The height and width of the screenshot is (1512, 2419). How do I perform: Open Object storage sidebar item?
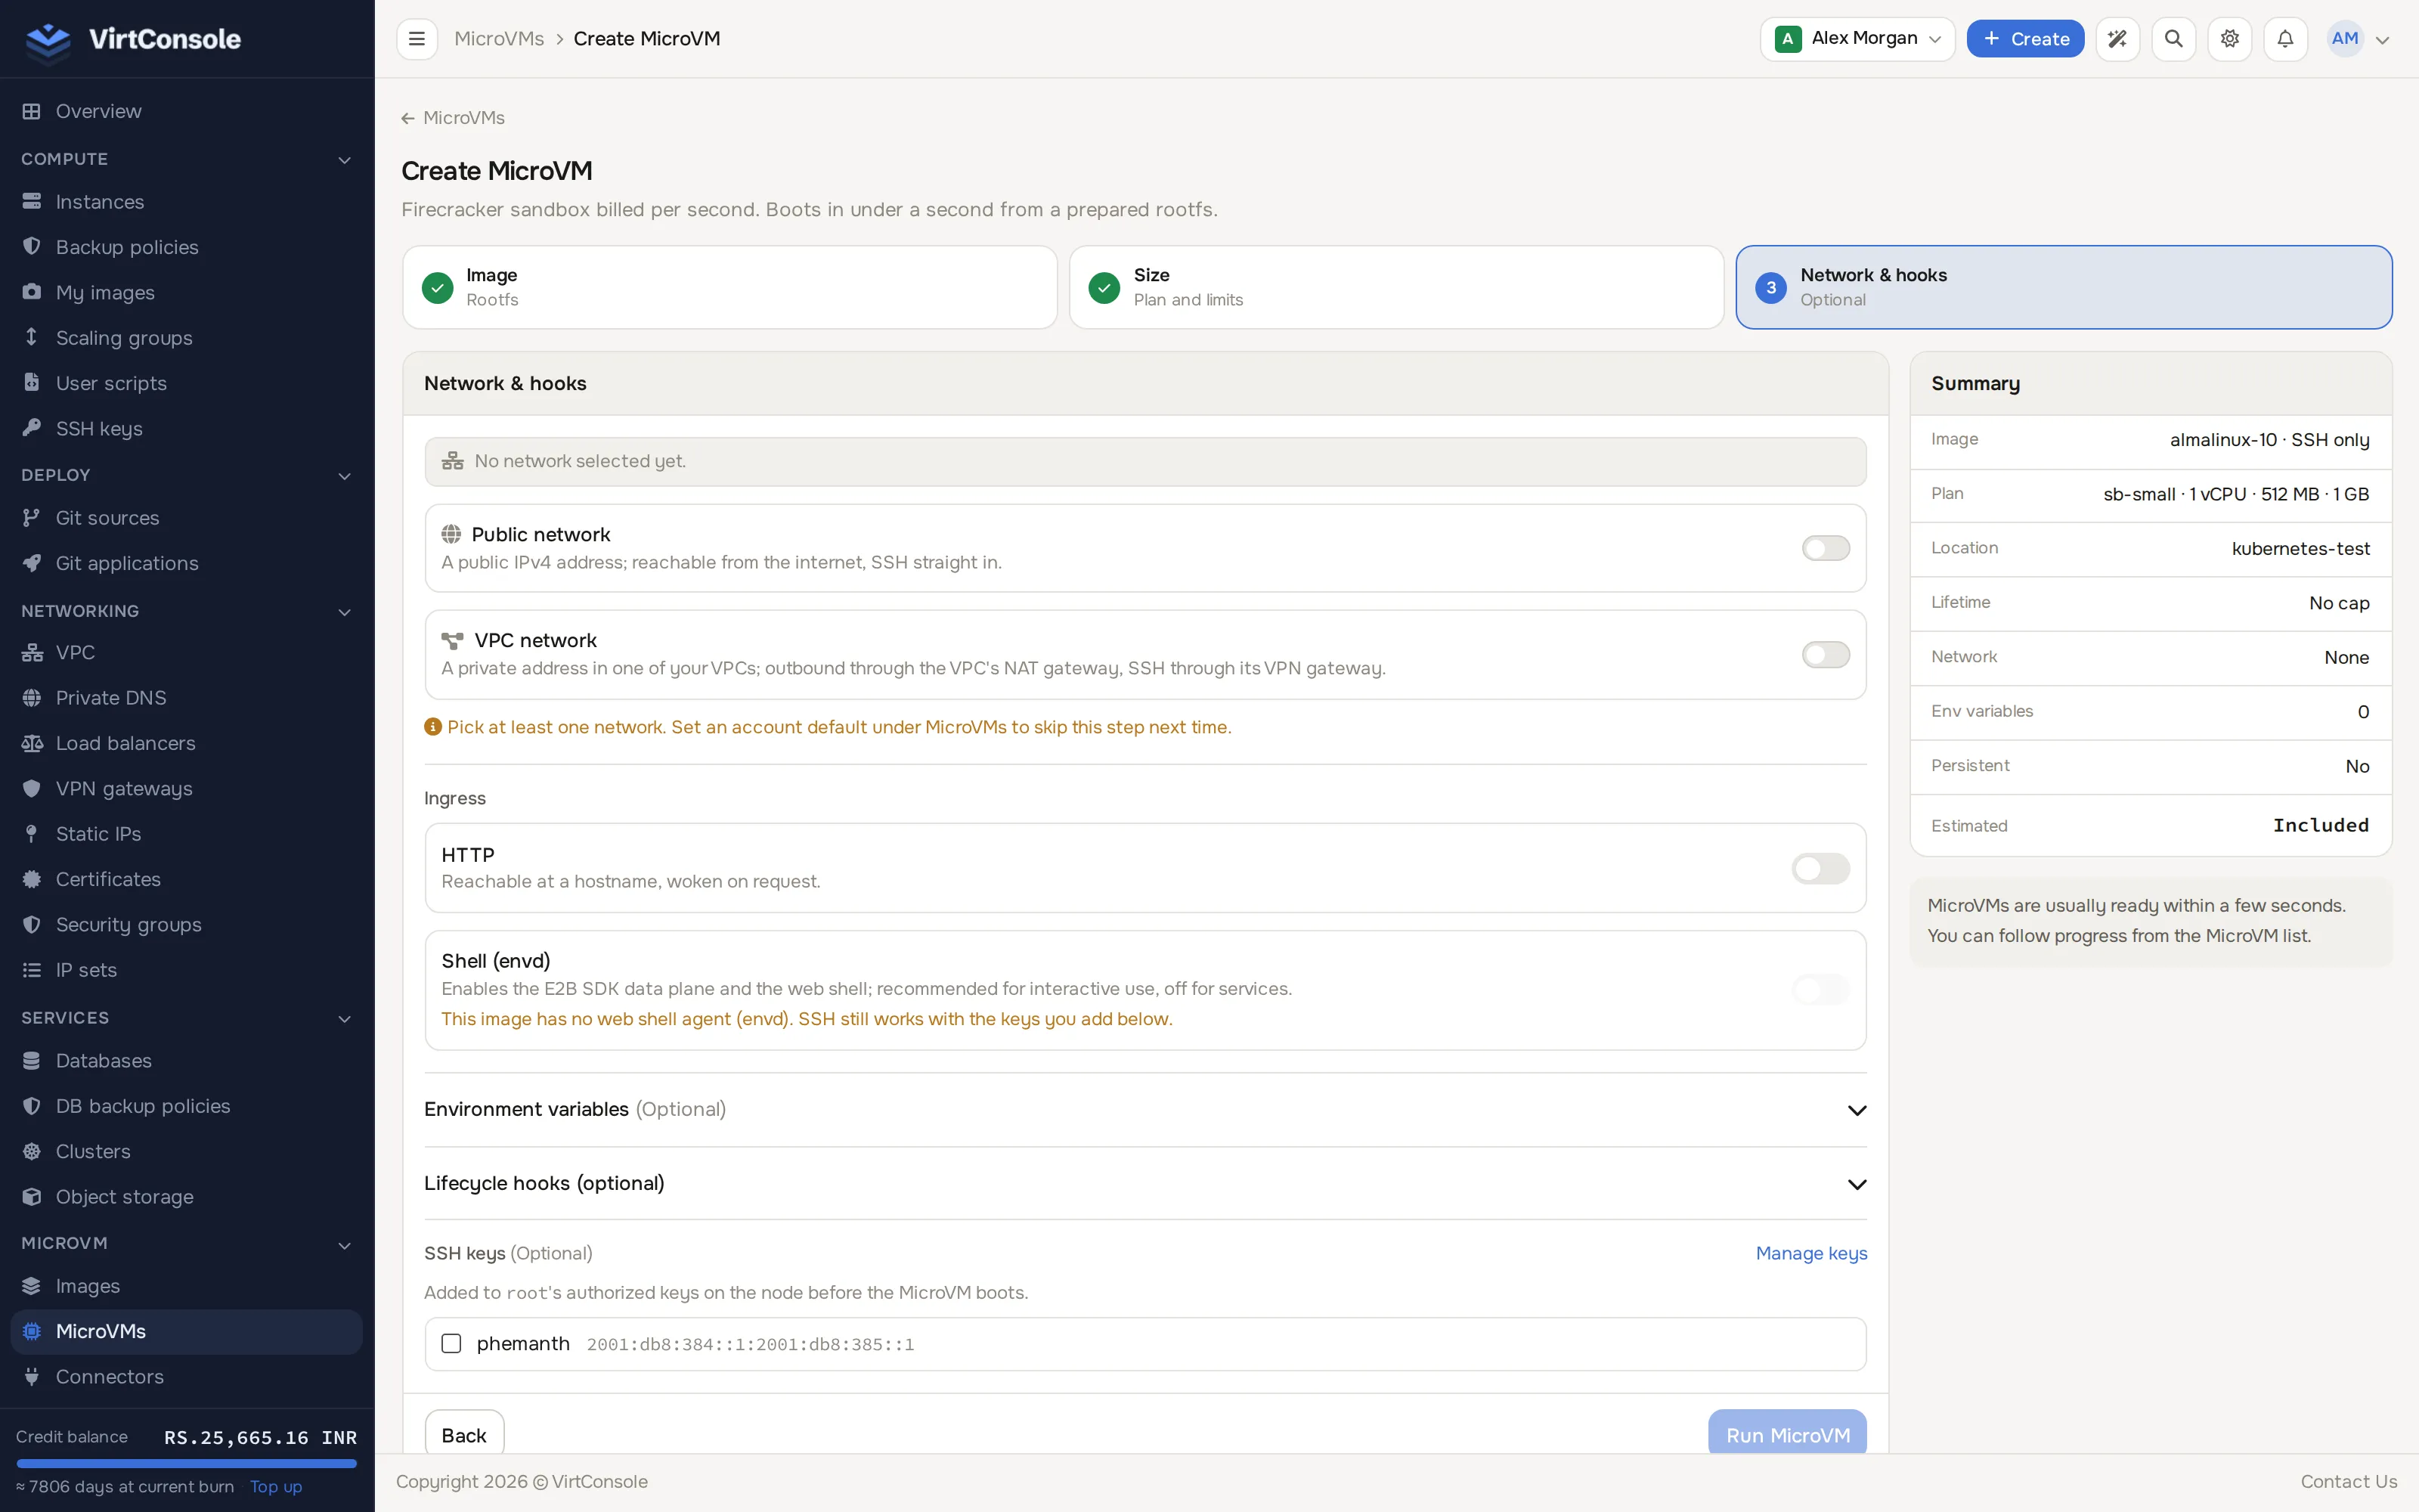[x=187, y=1197]
